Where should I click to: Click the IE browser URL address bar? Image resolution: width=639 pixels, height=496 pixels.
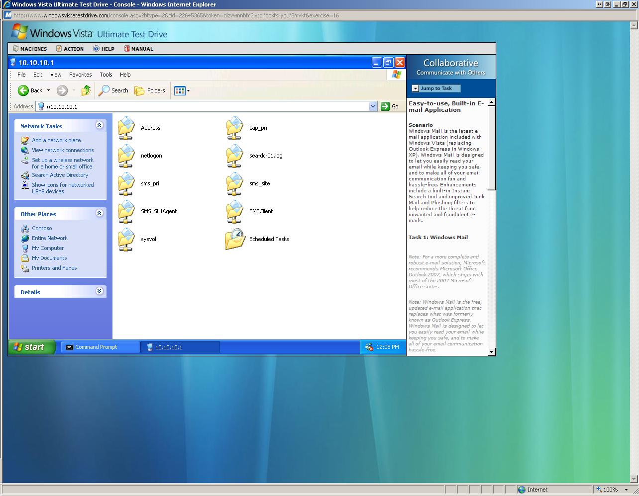[x=319, y=15]
